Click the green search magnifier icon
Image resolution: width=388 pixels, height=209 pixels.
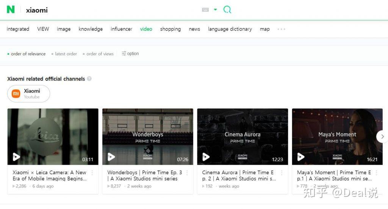pos(227,9)
